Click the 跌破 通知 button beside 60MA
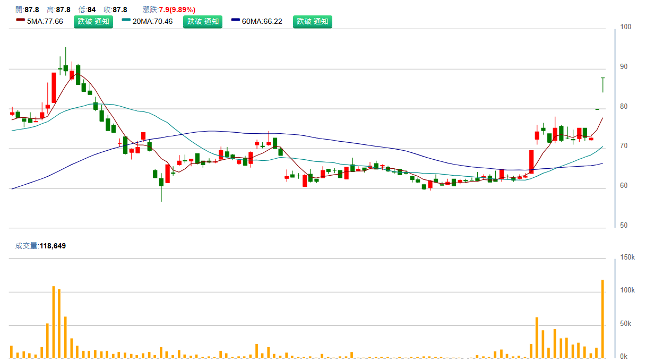Viewport: 646px width, 362px height. (x=313, y=22)
